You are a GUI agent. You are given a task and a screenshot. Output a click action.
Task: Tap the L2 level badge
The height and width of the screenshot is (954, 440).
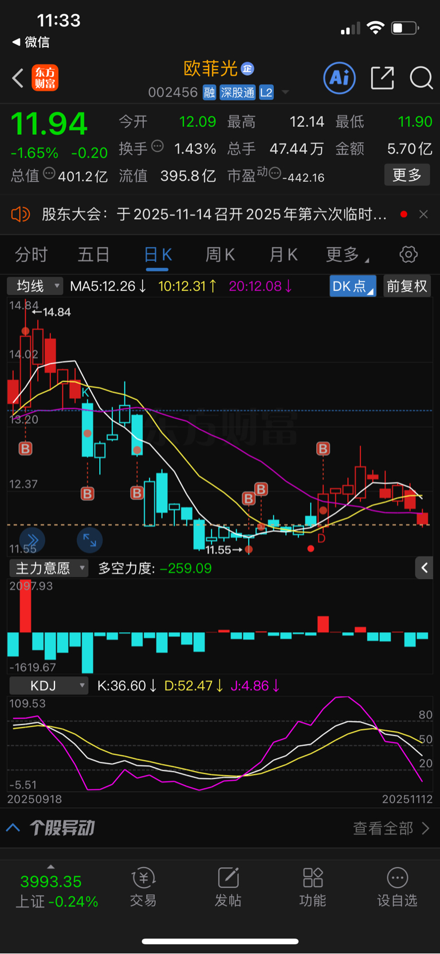(x=266, y=92)
